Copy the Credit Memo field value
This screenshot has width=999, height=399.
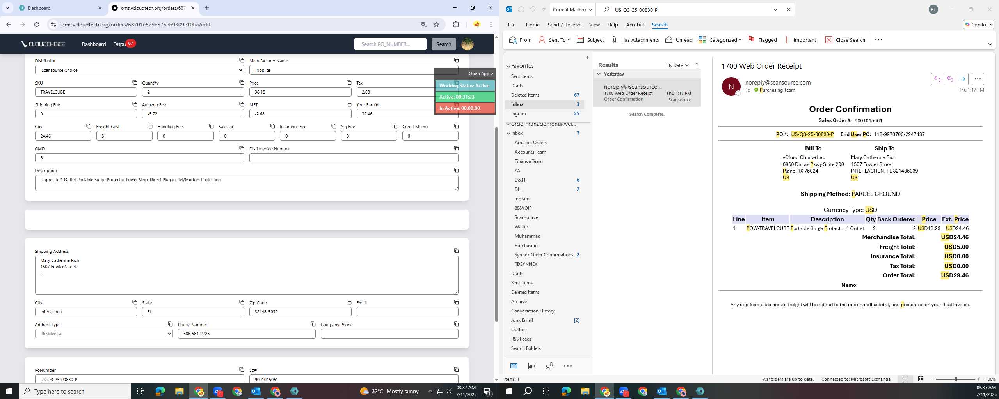[x=456, y=126]
